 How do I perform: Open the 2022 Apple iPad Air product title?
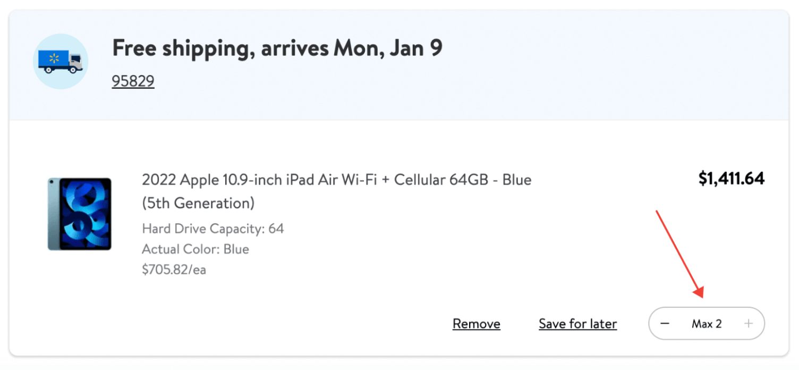[337, 191]
